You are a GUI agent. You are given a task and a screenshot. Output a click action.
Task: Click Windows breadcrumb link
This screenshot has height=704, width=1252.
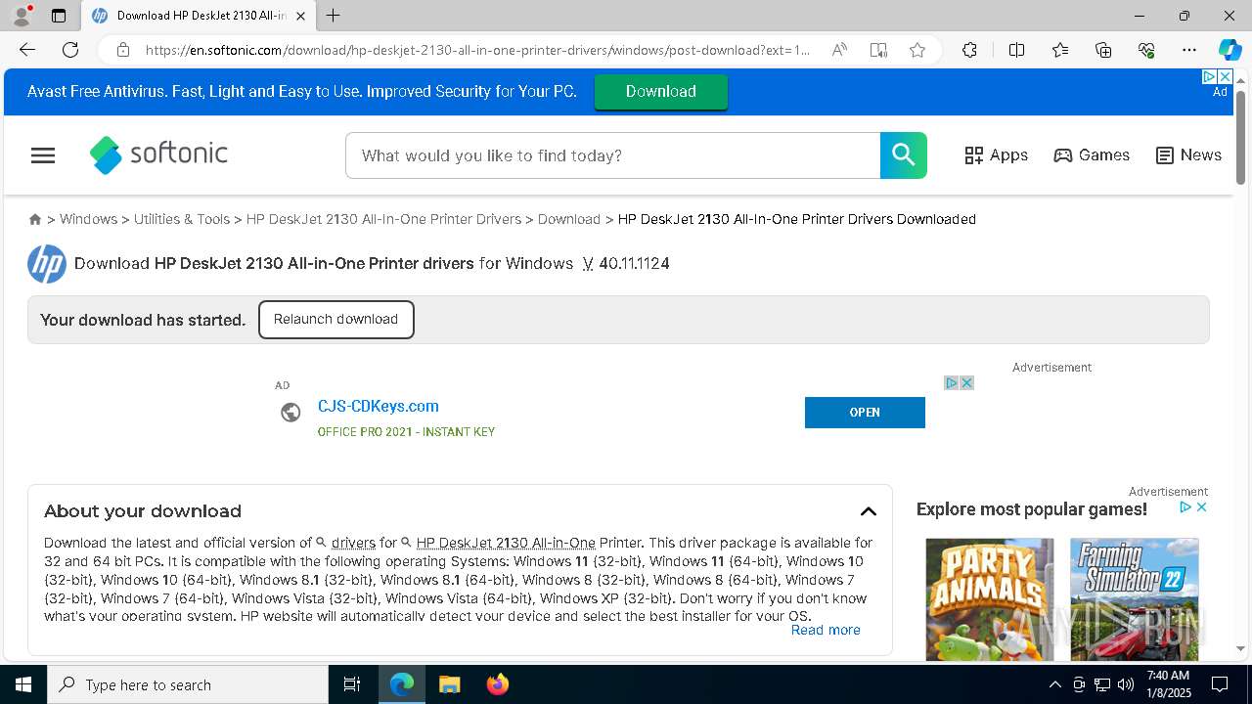(x=88, y=220)
